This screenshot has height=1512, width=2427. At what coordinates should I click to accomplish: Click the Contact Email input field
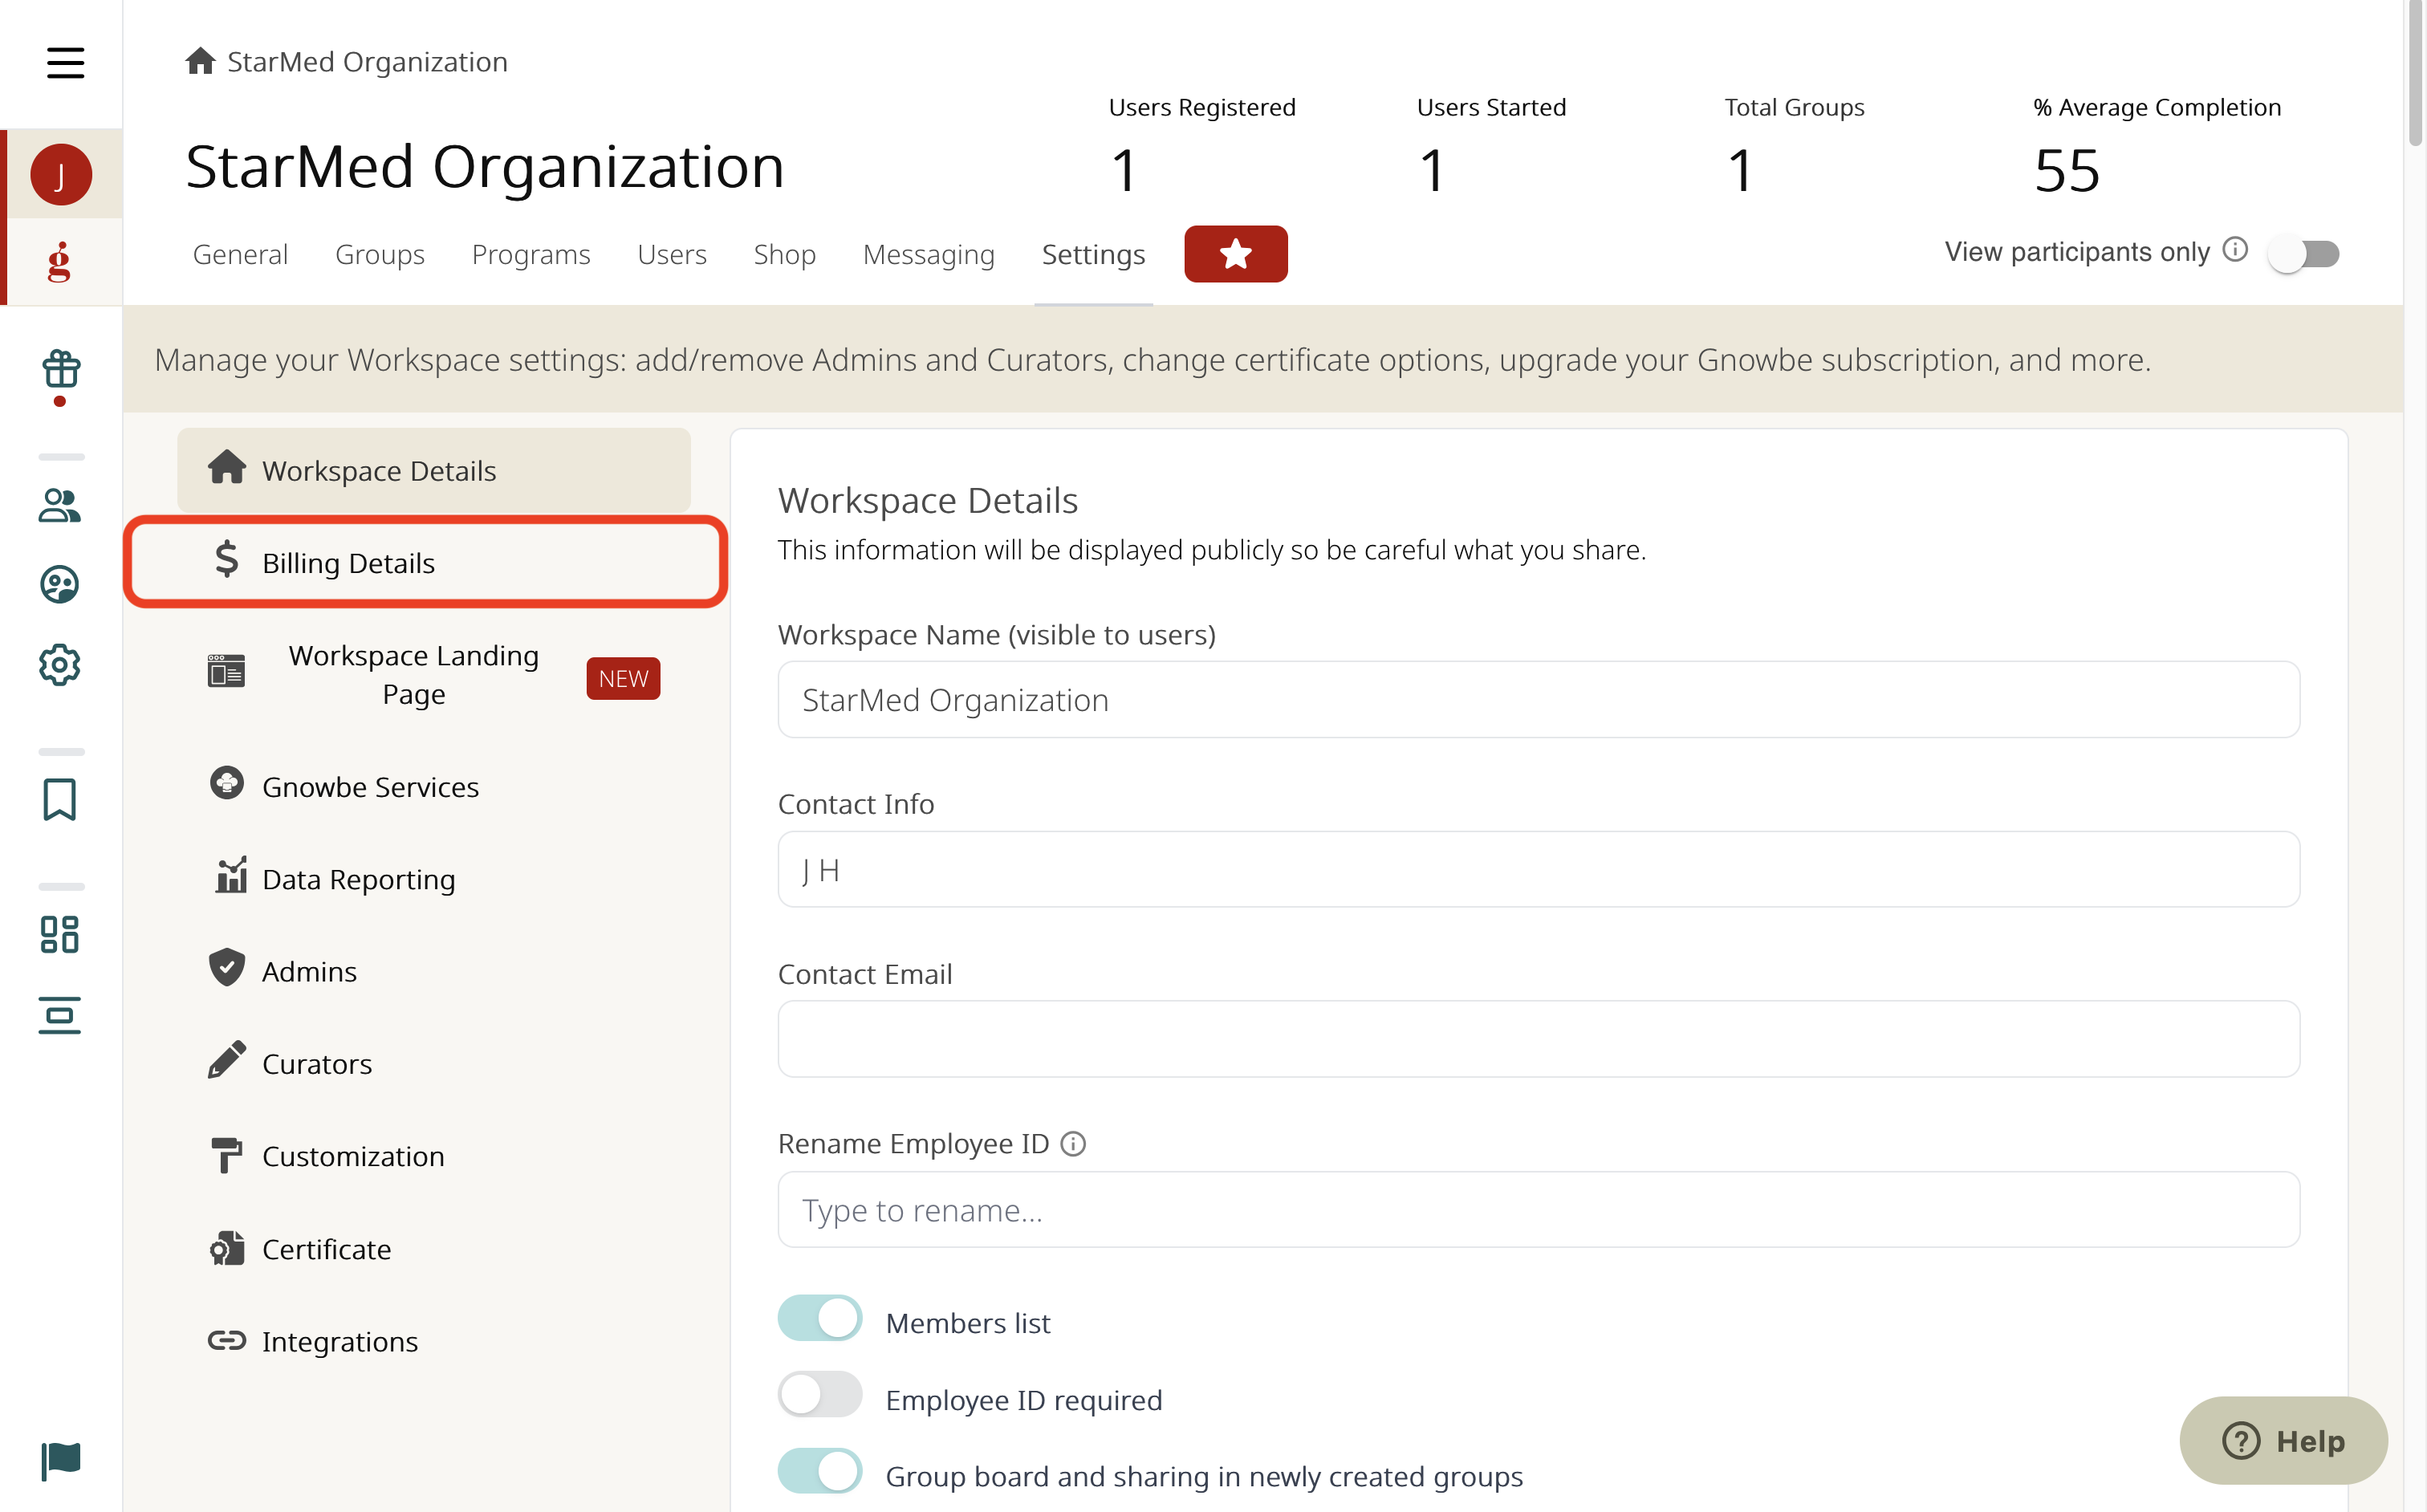click(1538, 1039)
